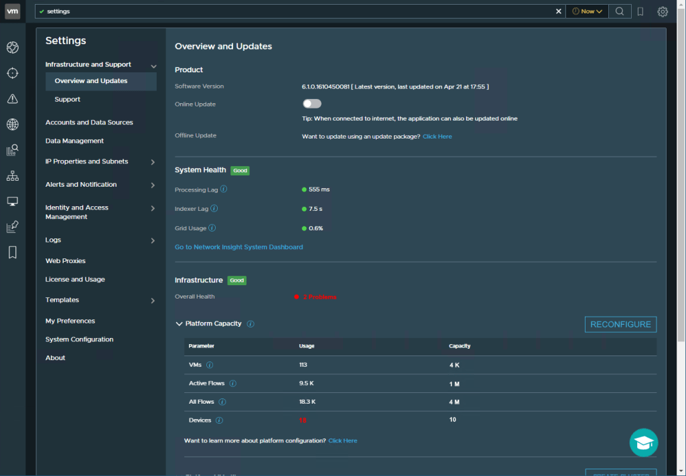Clear the settings search field text
This screenshot has width=686, height=476.
pyautogui.click(x=559, y=11)
